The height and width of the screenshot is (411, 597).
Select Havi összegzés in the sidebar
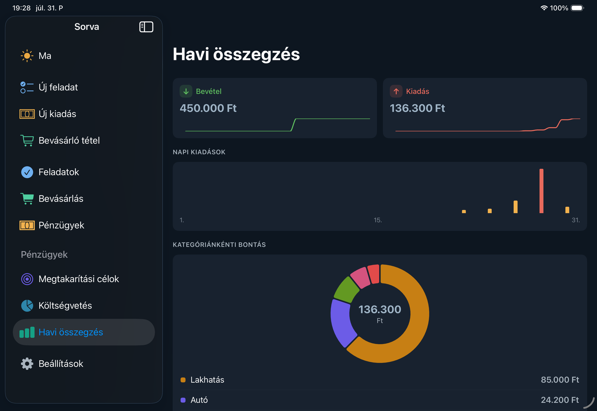click(84, 332)
